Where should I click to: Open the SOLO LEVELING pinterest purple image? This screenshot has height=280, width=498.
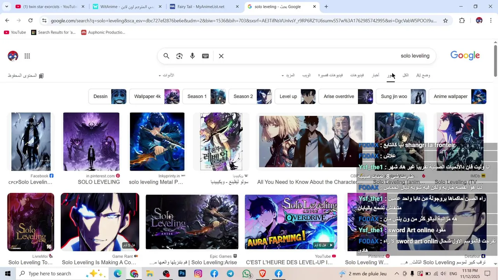pyautogui.click(x=91, y=142)
